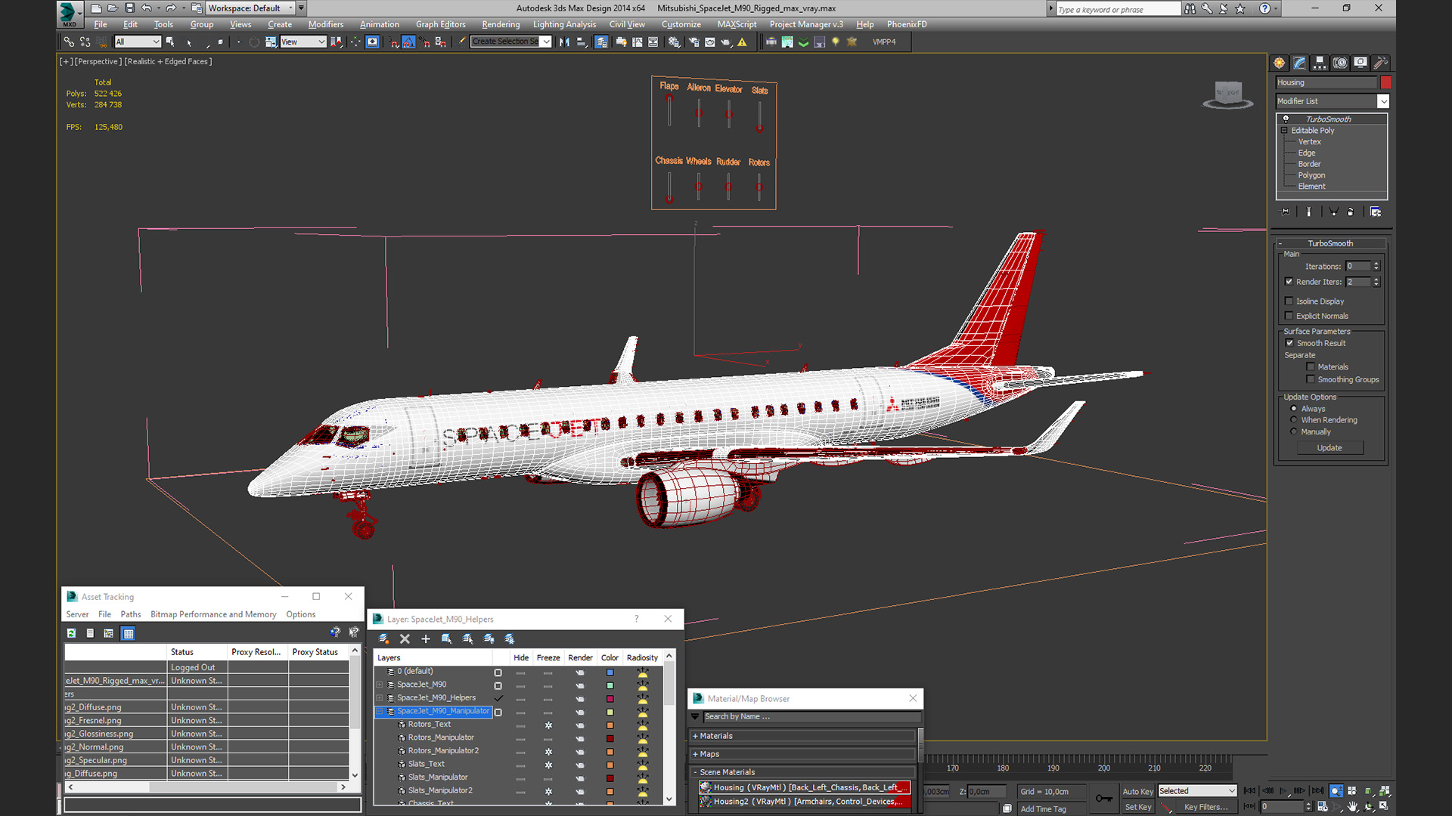The height and width of the screenshot is (816, 1452).
Task: Open the Graph Editors menu
Action: pyautogui.click(x=440, y=25)
